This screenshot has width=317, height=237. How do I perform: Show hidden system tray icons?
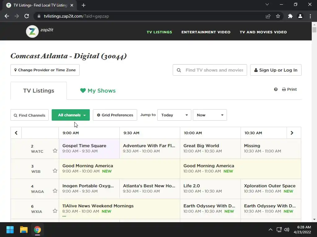pos(271,230)
